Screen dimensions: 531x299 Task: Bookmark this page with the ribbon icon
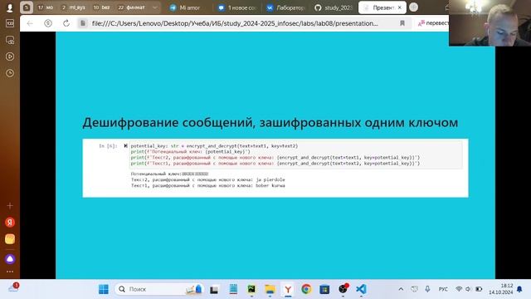402,23
